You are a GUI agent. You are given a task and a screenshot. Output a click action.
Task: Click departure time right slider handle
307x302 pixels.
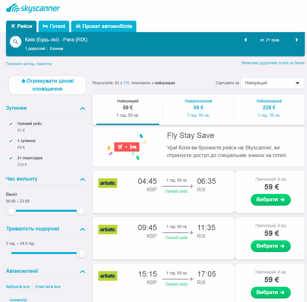pos(81,211)
